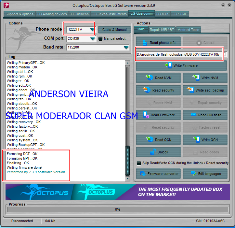The image size is (235, 228).
Task: Click the Edit languages pencil icon
Action: [193, 174]
